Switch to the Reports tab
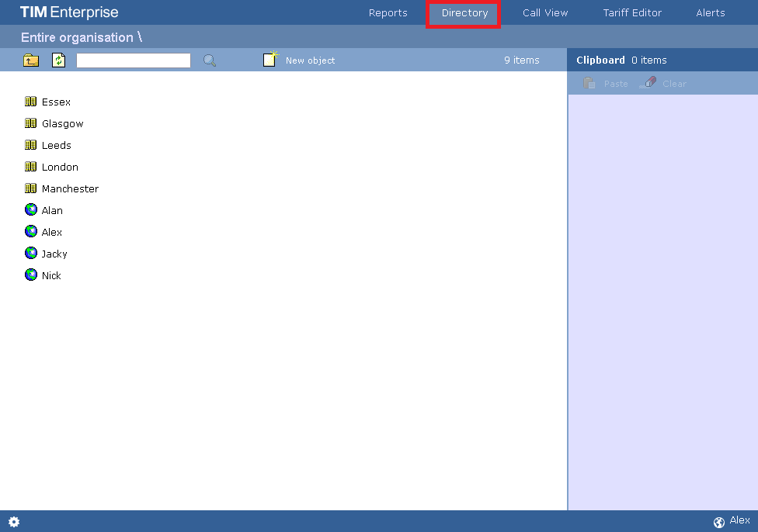This screenshot has height=532, width=758. point(388,12)
